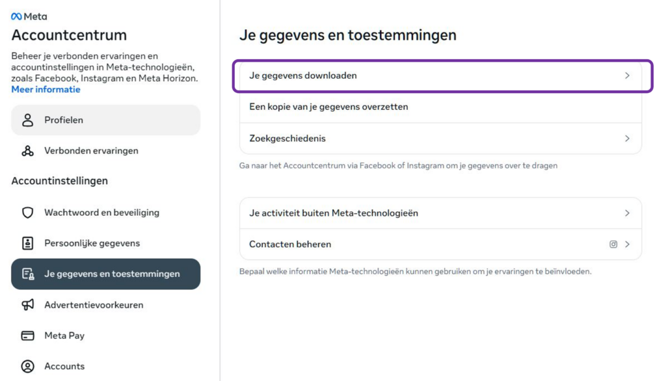This screenshot has height=381, width=670.
Task: Expand the Je gegevens downloaden chevron
Action: (x=627, y=75)
